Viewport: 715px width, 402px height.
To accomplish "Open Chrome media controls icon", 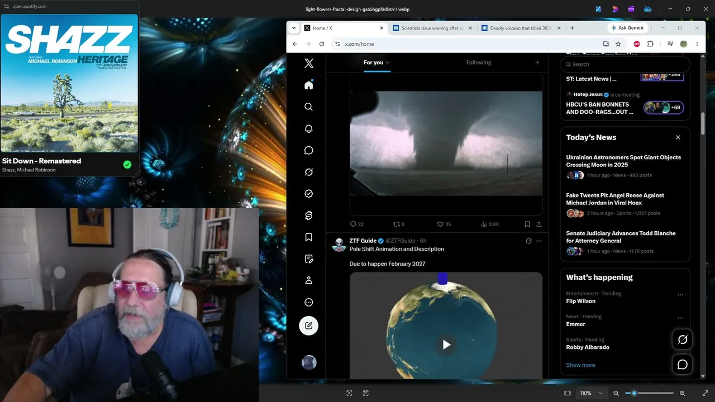I will 670,44.
